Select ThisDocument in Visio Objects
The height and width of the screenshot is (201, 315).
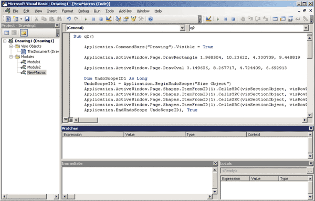(43, 51)
